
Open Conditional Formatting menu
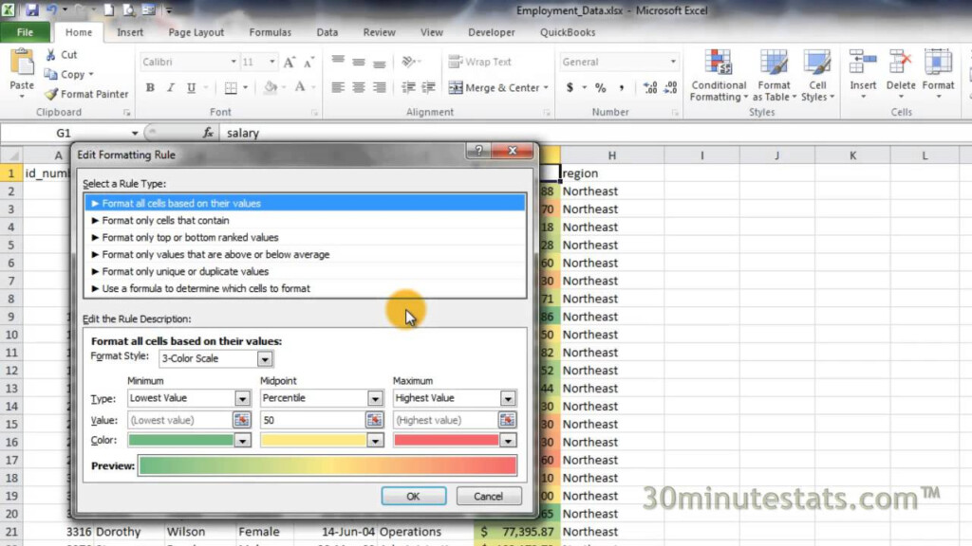click(719, 76)
